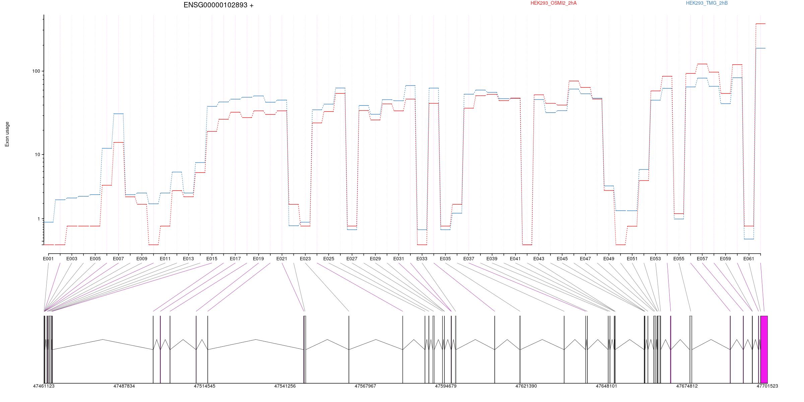Image resolution: width=804 pixels, height=402 pixels.
Task: Select the HEK293_OSMI2_2hA legend label
Action: coord(553,3)
